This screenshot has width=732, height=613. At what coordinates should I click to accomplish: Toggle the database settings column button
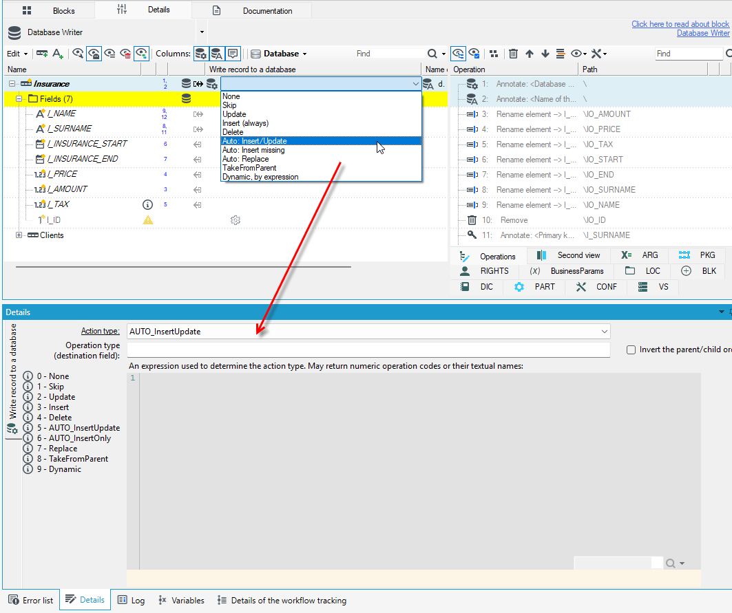click(201, 54)
